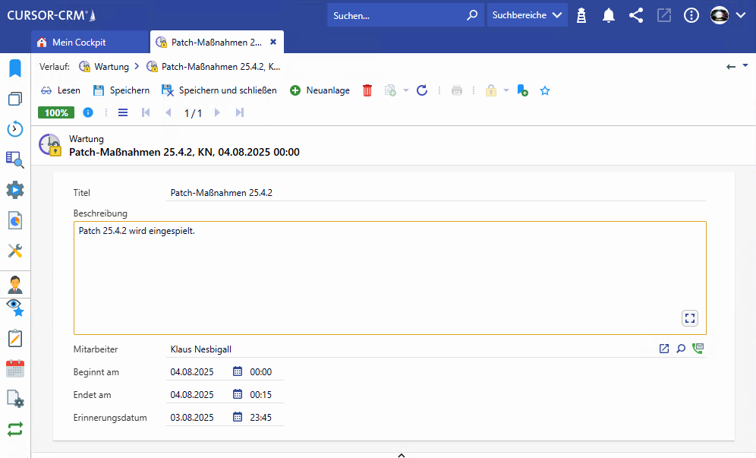
Task: Toggle the list view hamburger icon
Action: [x=123, y=112]
